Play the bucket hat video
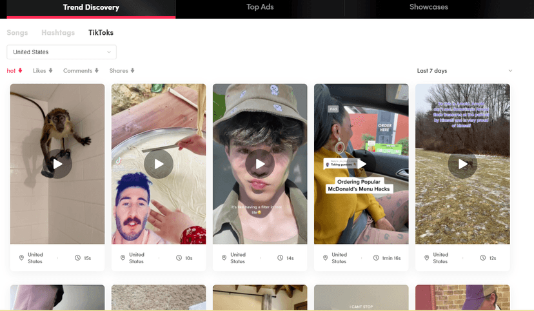 [260, 164]
